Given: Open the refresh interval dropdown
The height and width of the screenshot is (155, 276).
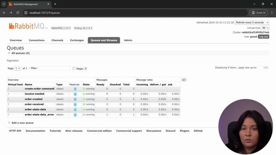Looking at the screenshot, I should [x=252, y=22].
